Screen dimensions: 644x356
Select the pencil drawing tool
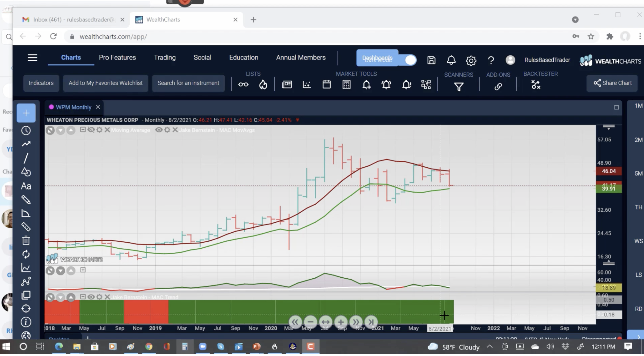(26, 200)
